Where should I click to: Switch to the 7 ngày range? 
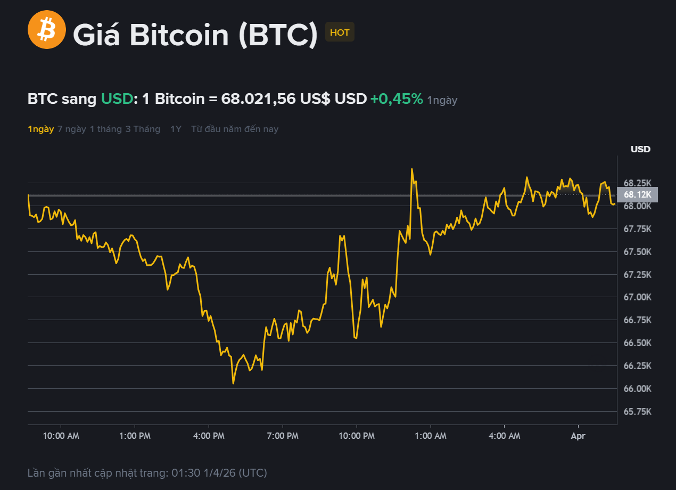72,129
